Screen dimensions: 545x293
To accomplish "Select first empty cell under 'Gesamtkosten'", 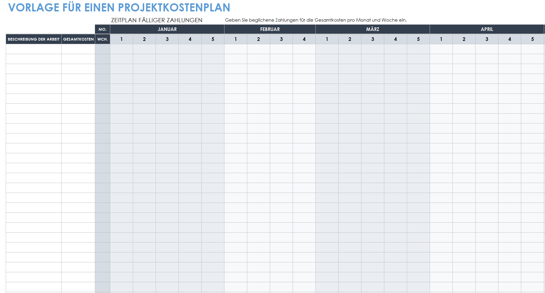I will (78, 49).
